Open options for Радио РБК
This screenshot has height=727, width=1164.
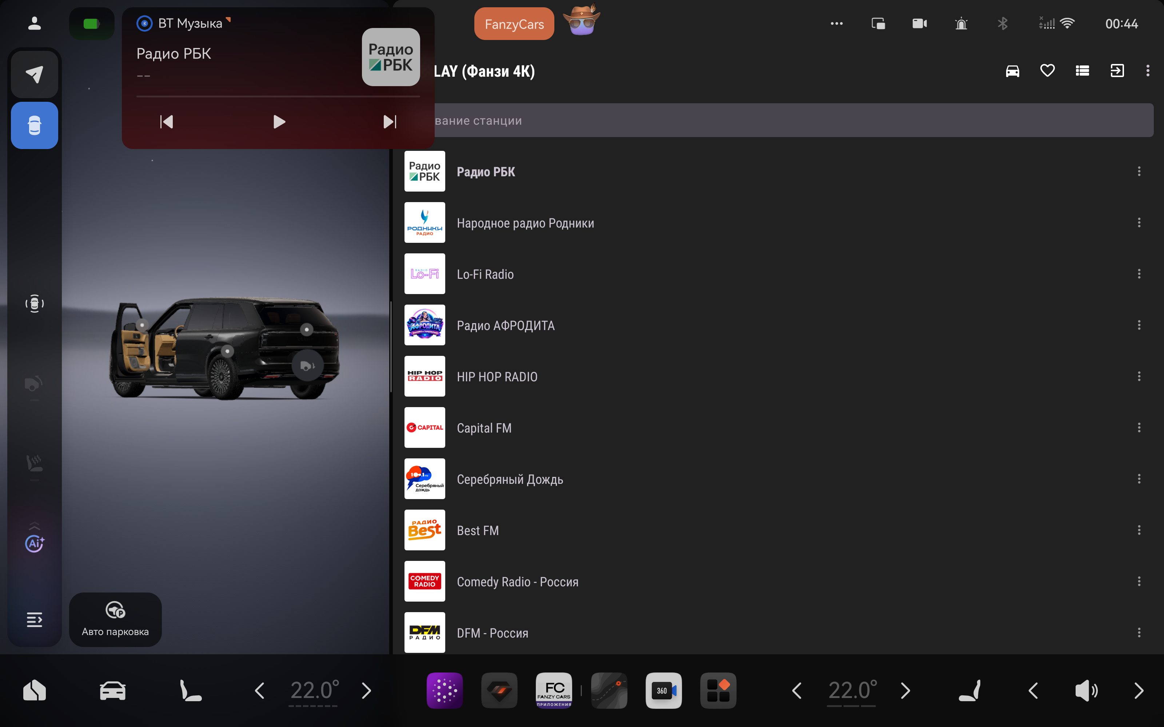click(1139, 172)
